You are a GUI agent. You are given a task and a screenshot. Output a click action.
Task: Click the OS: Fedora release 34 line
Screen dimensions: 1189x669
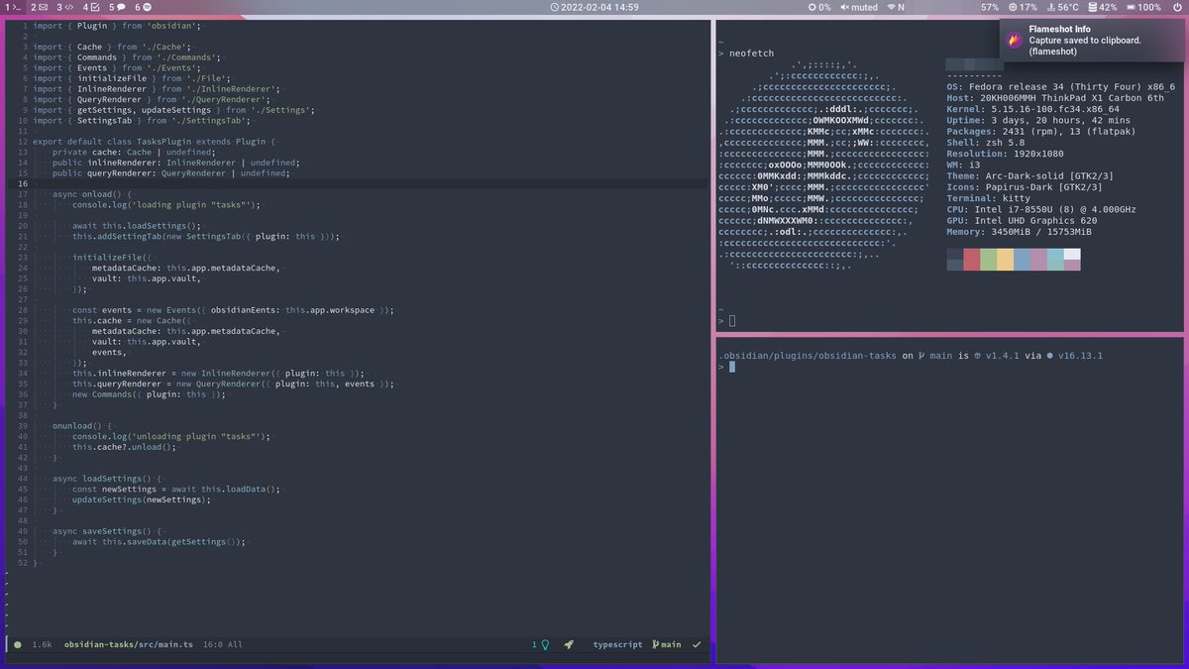point(1060,87)
